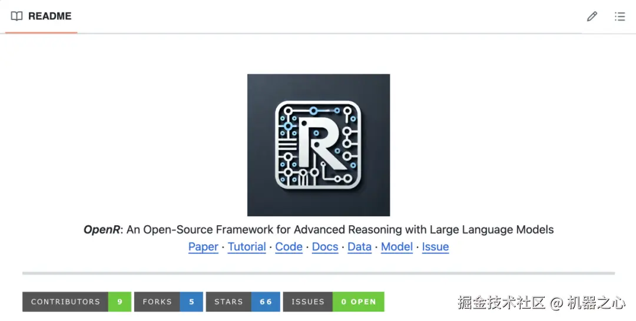Click the OpenR circuit logo image
Viewport: 636px width, 321px height.
point(319,145)
